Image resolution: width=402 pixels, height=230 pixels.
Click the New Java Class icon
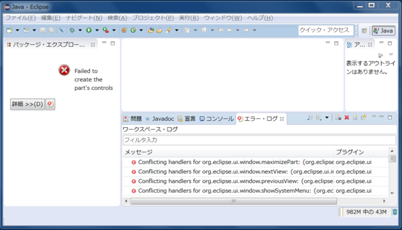[133, 30]
